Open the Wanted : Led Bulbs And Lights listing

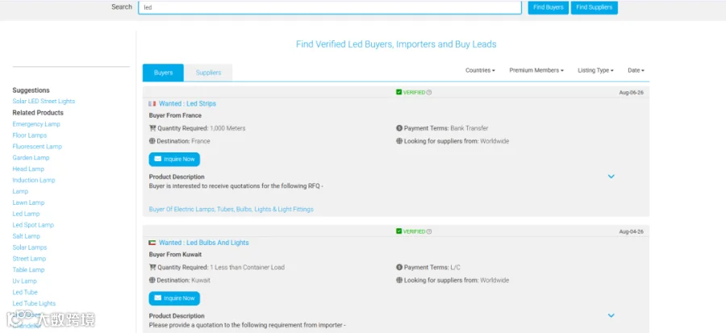(204, 243)
